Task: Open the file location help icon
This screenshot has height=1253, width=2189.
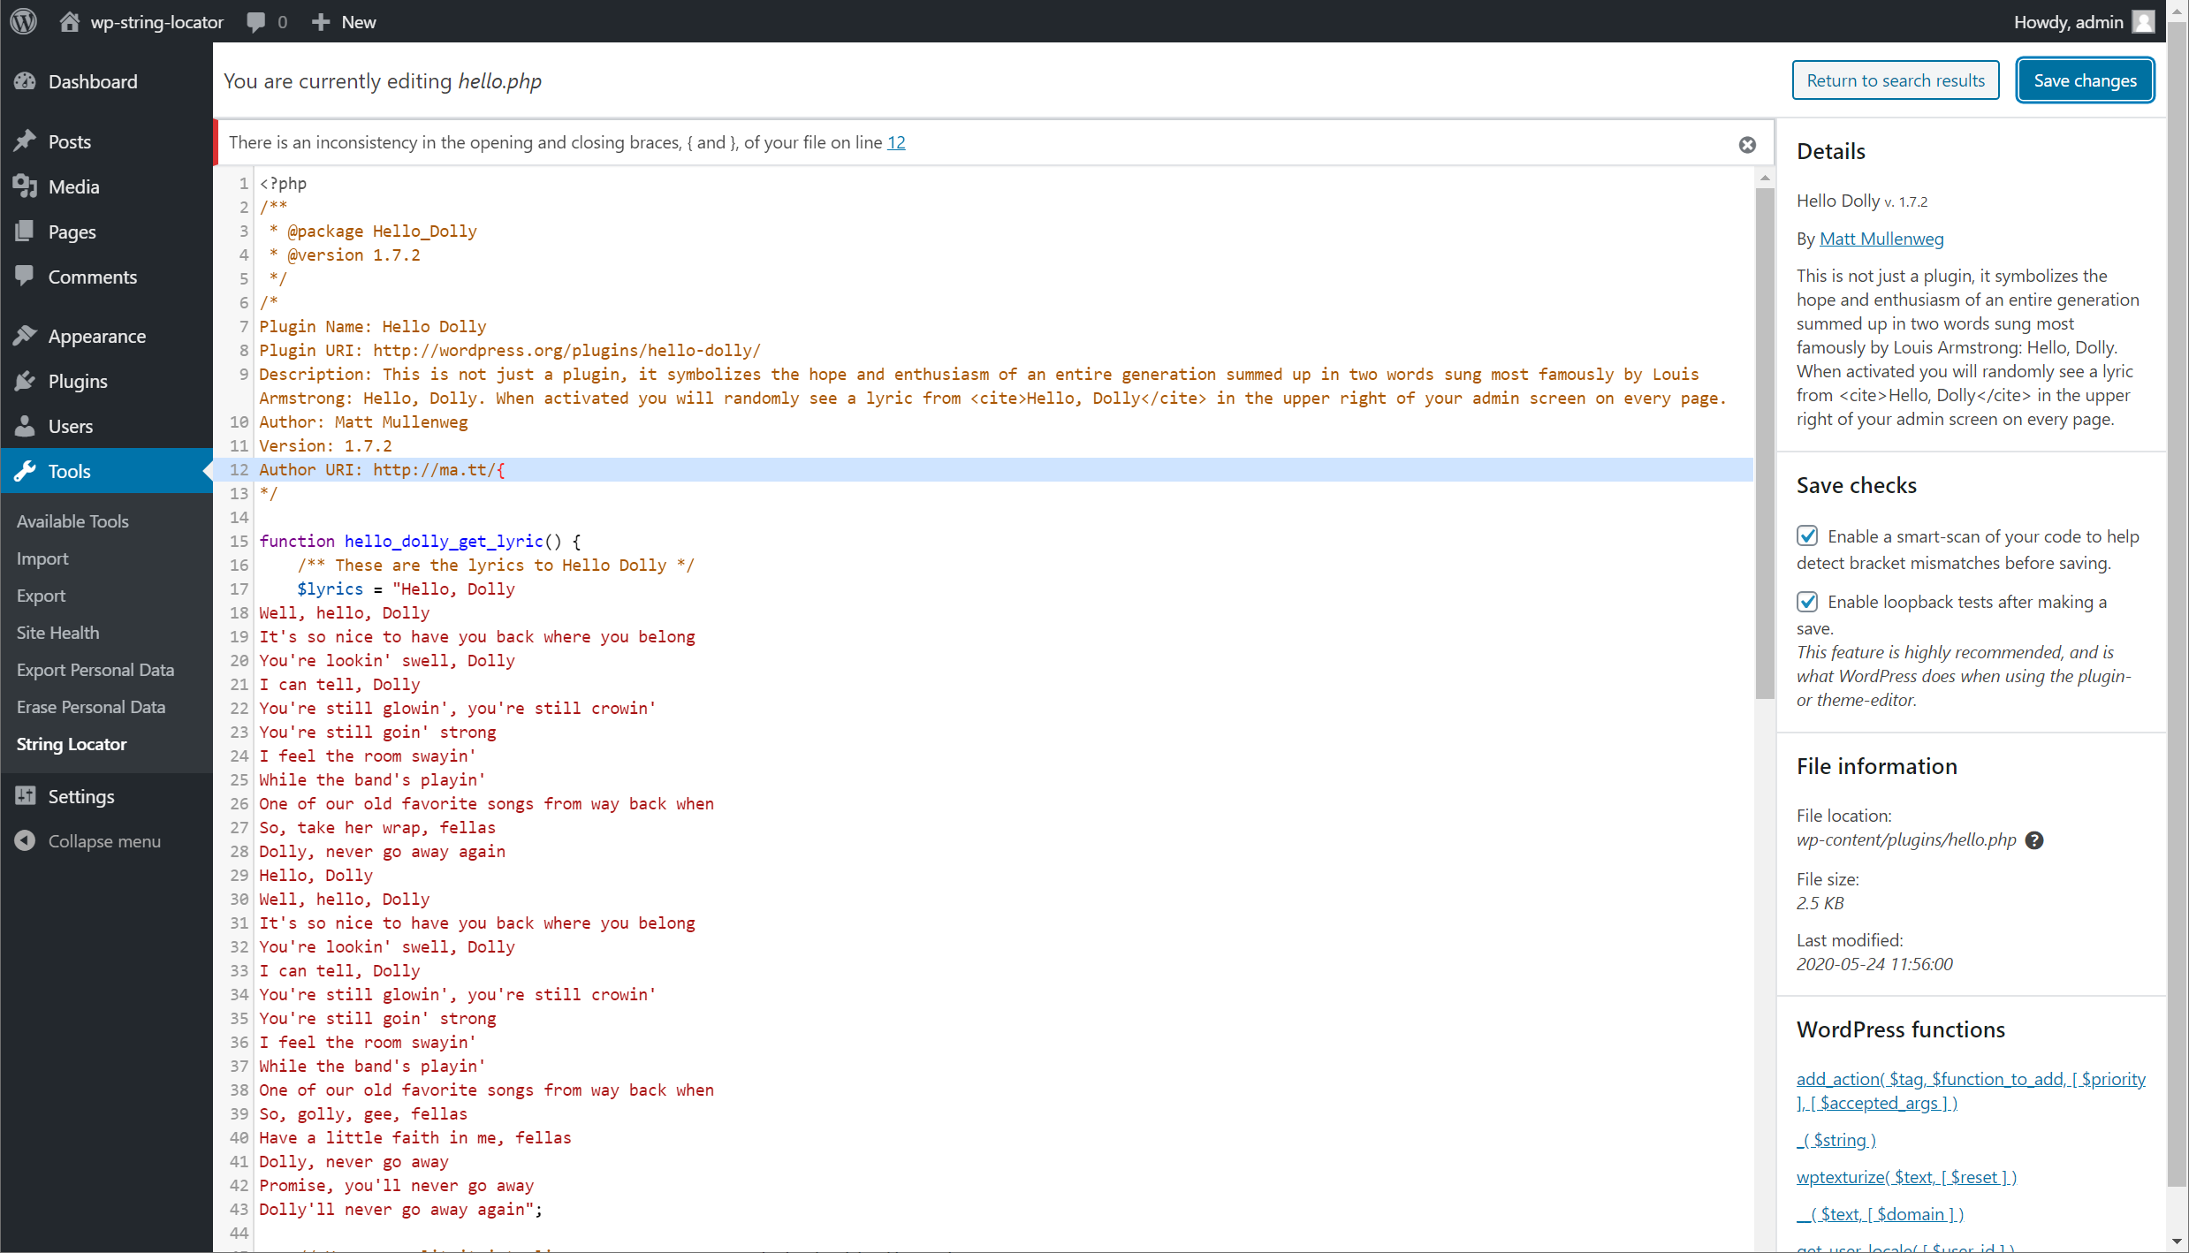Action: pos(2034,840)
